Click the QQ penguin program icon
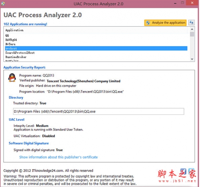 12,77
